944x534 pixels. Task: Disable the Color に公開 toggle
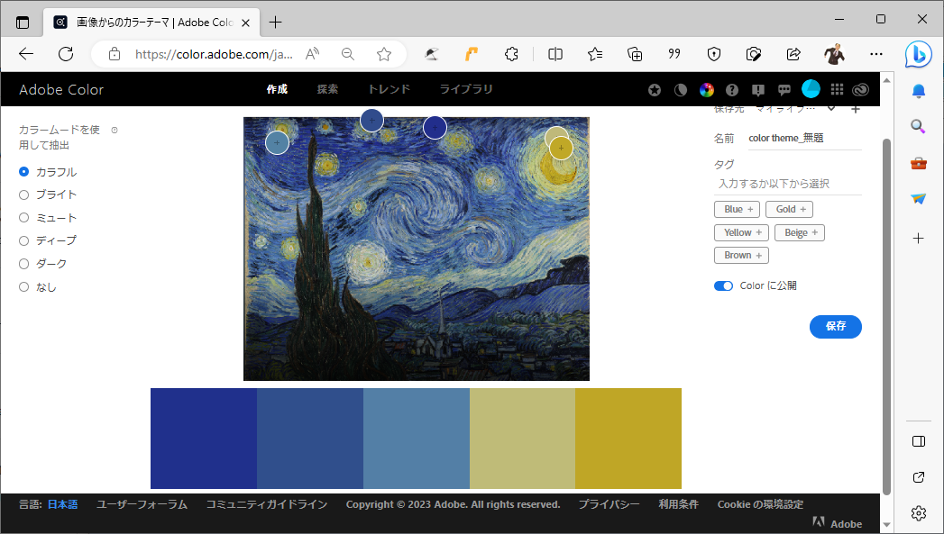coord(723,285)
